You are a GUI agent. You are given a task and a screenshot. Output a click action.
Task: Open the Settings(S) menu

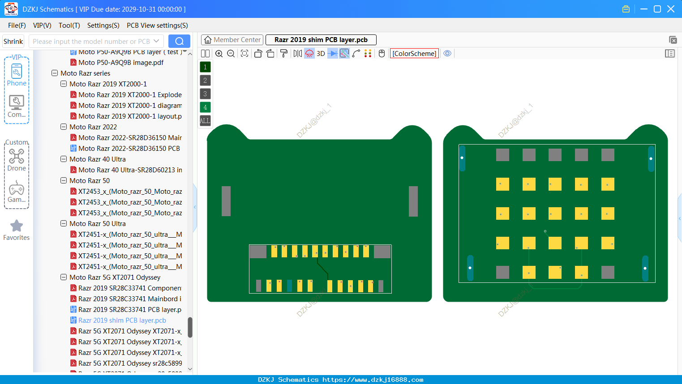pos(103,26)
